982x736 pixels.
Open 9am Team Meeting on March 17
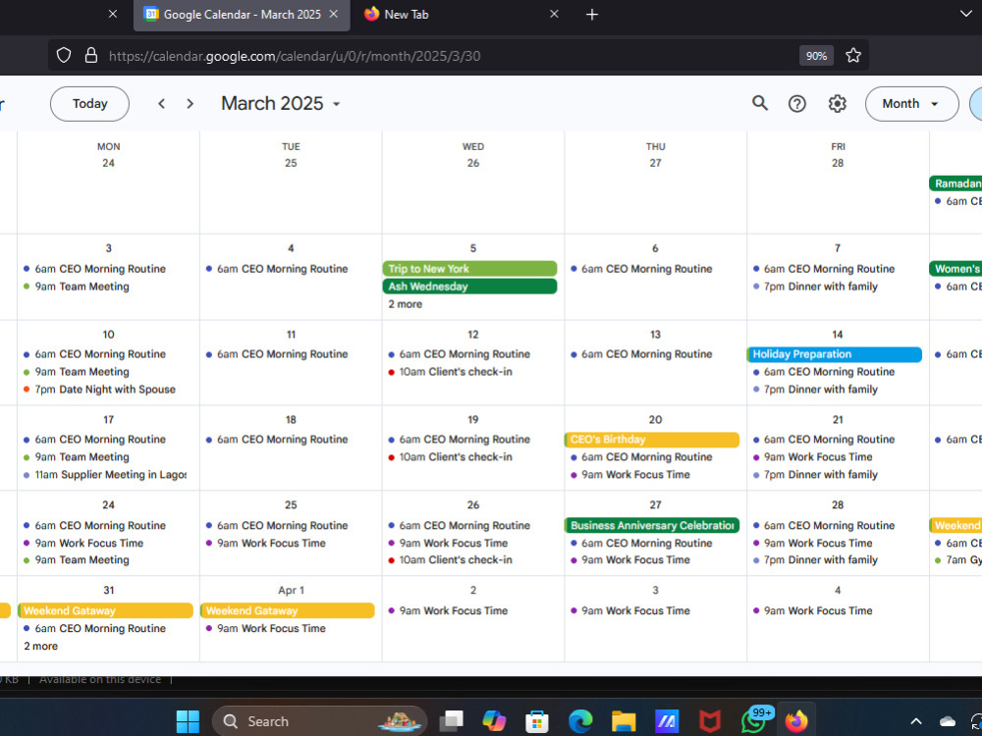77,457
